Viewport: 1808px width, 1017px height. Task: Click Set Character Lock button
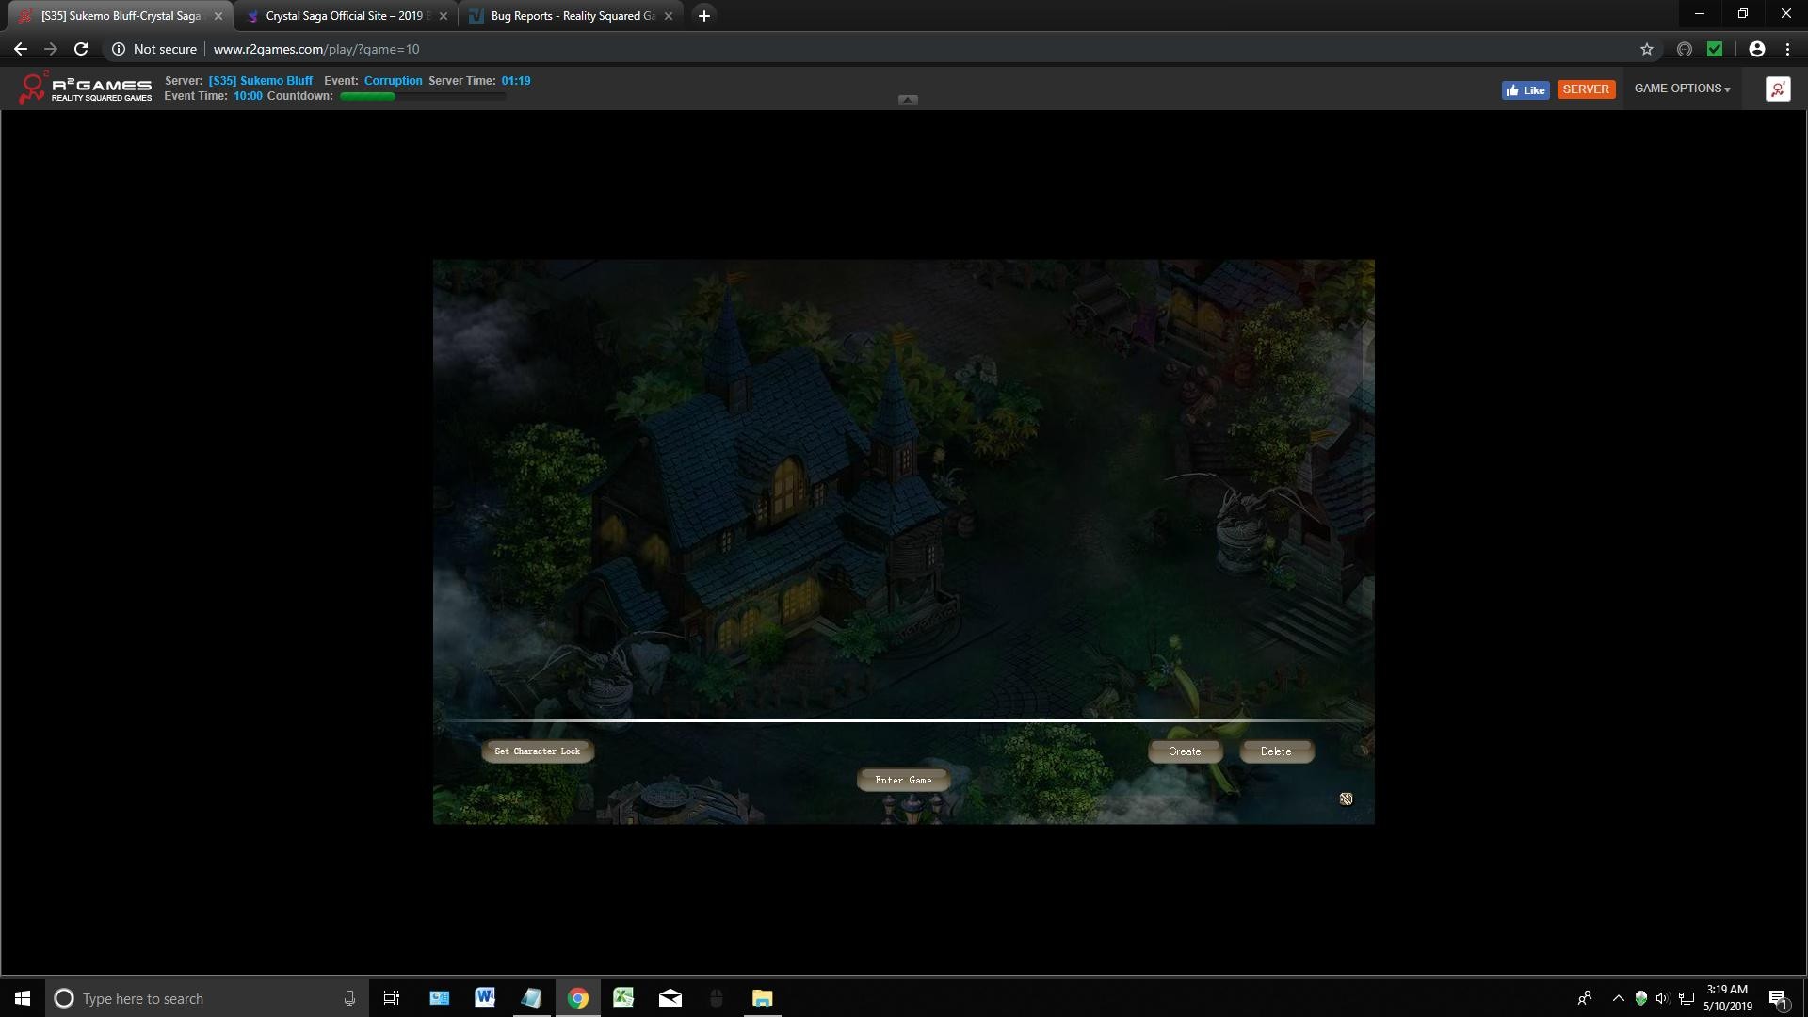(x=537, y=751)
